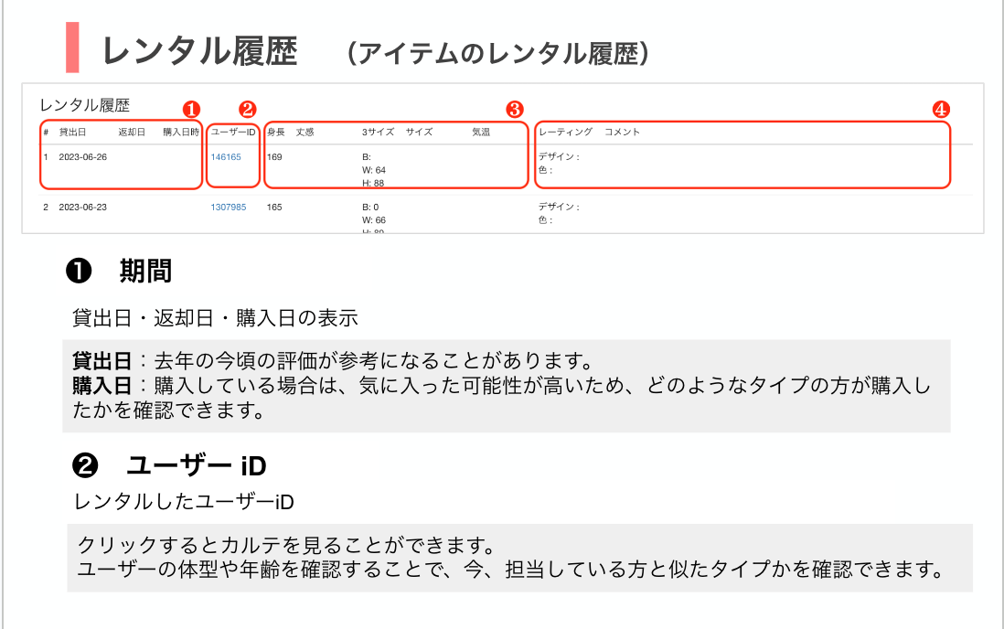Image resolution: width=1004 pixels, height=629 pixels.
Task: Click the red circled number 1 marker
Action: [192, 109]
